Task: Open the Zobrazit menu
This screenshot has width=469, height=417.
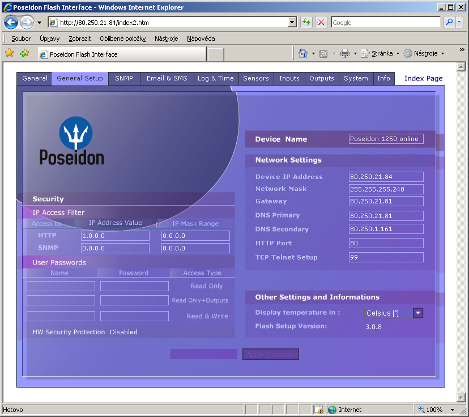Action: [x=79, y=39]
